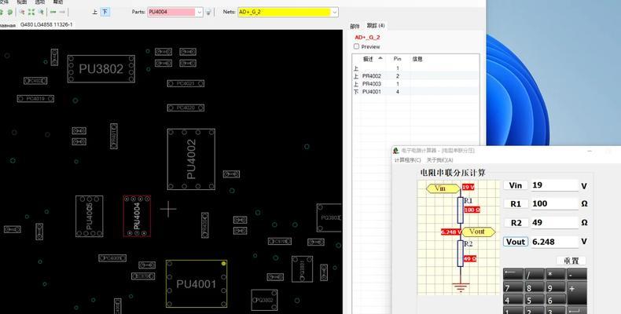This screenshot has height=314, width=621.
Task: Click the plus key on the calculator keypad
Action: [x=577, y=293]
